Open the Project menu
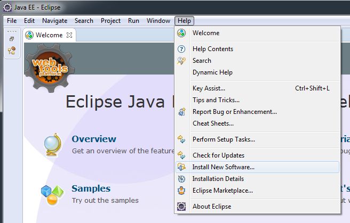 click(x=111, y=21)
